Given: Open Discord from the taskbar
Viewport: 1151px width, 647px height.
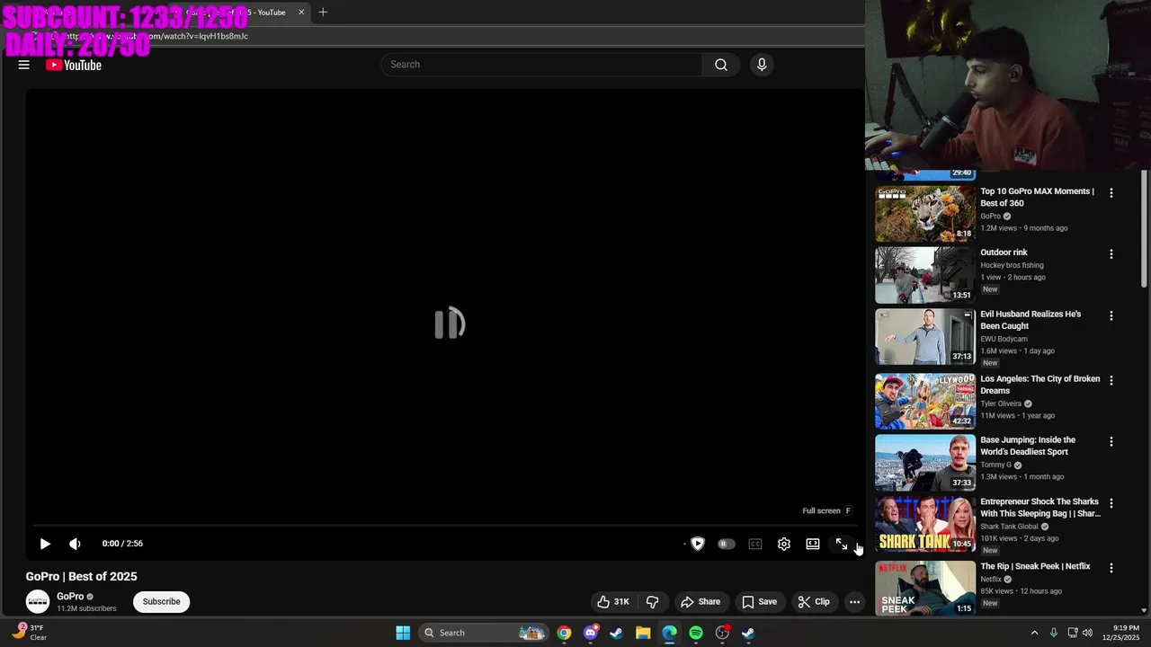Looking at the screenshot, I should (591, 633).
